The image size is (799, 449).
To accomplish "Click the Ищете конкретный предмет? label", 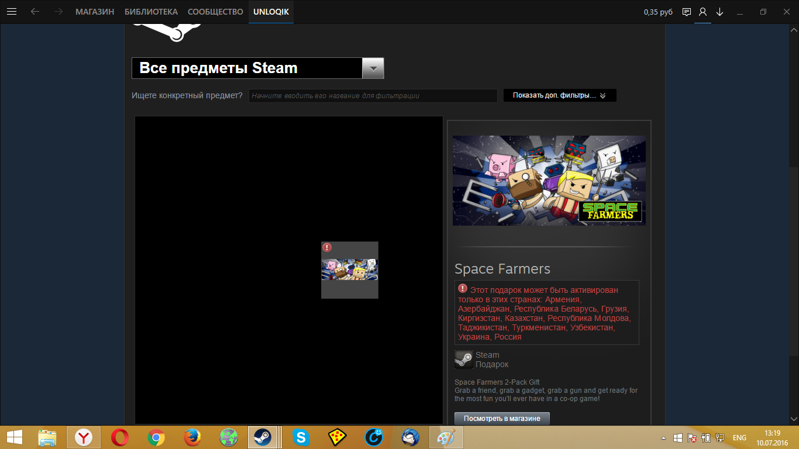I will [187, 95].
